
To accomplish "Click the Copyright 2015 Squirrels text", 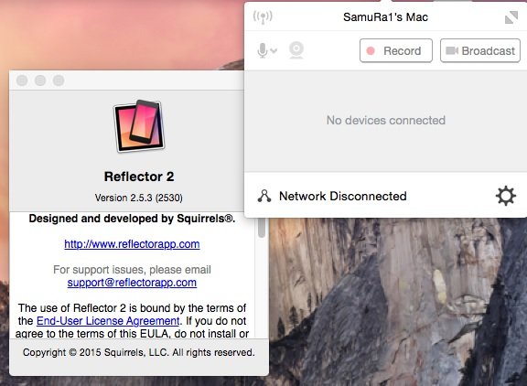I will 139,352.
